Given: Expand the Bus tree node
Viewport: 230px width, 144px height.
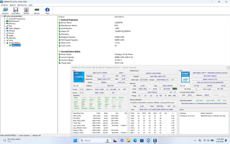Looking at the screenshot, I should (x=5, y=26).
